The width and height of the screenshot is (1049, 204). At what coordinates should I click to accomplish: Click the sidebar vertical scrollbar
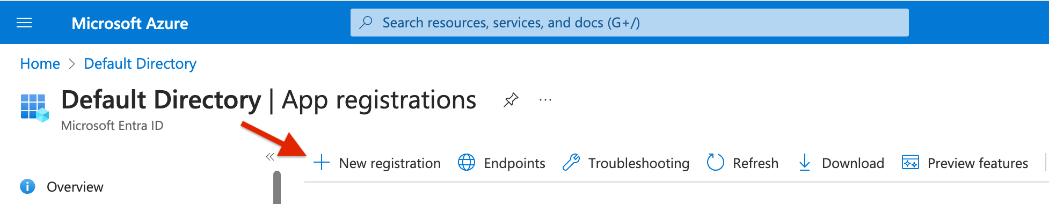277,187
